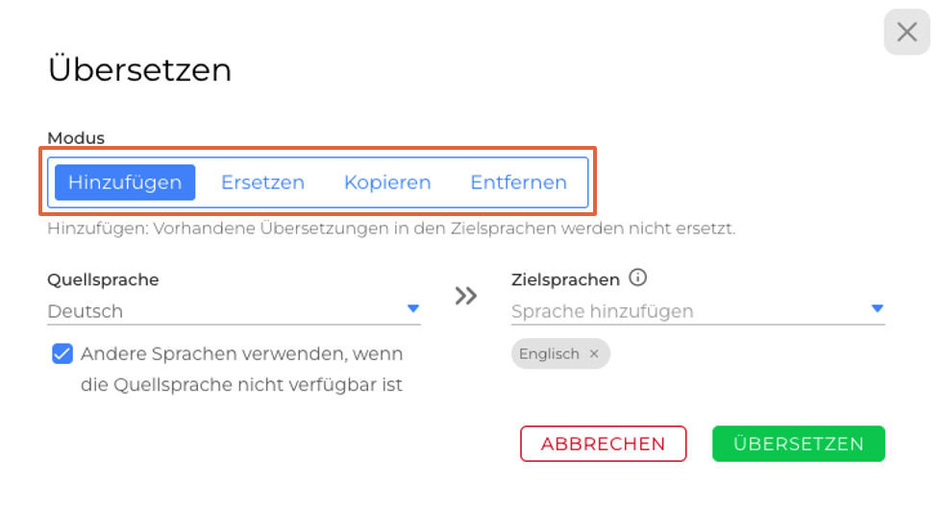Select the Hinzufügen mode

pyautogui.click(x=125, y=182)
